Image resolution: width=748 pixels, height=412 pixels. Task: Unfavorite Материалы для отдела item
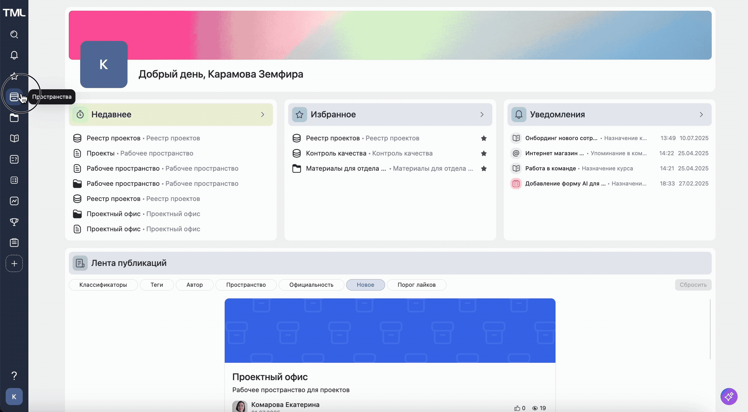[484, 168]
